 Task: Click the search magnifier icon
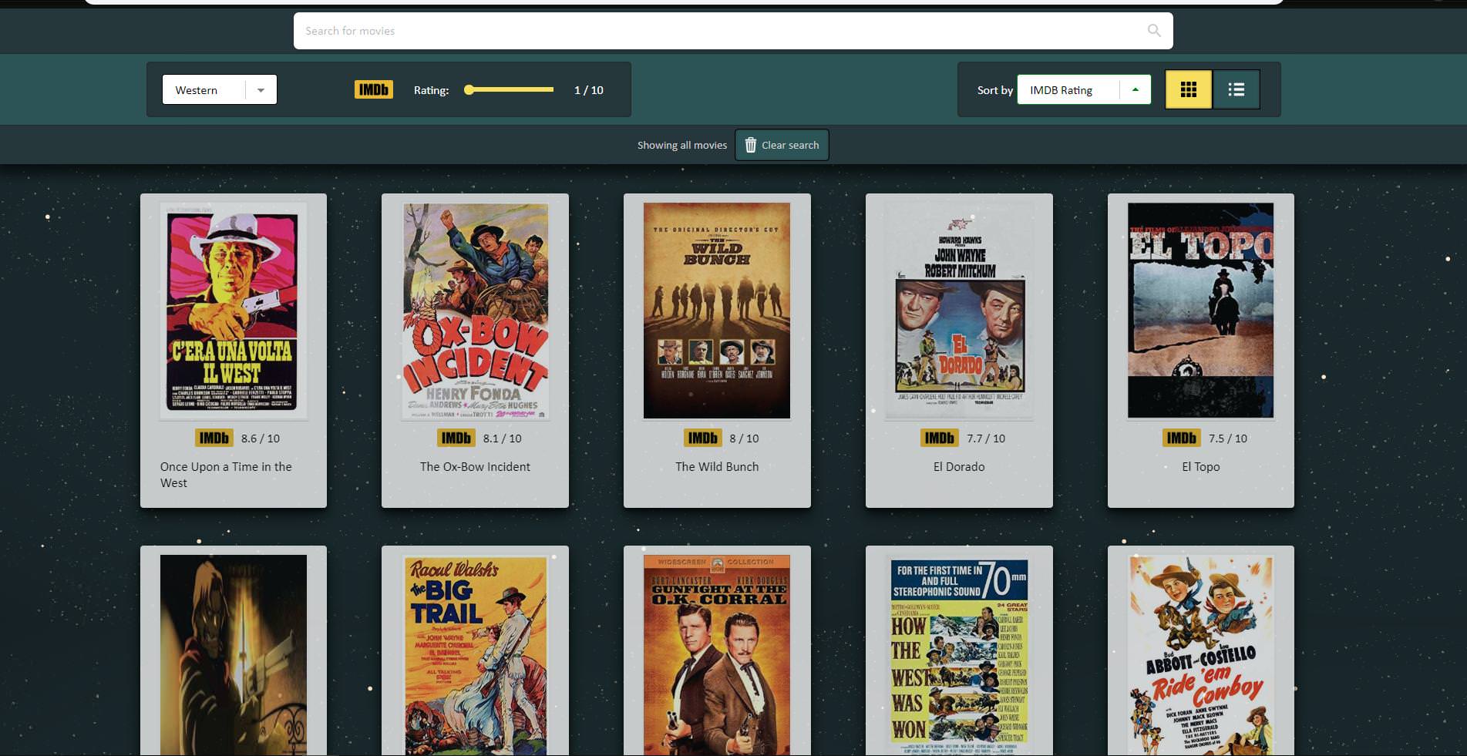[1154, 31]
